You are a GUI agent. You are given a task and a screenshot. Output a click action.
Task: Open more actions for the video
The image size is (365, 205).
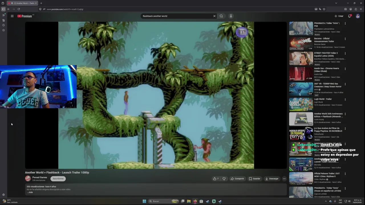[x=284, y=179]
